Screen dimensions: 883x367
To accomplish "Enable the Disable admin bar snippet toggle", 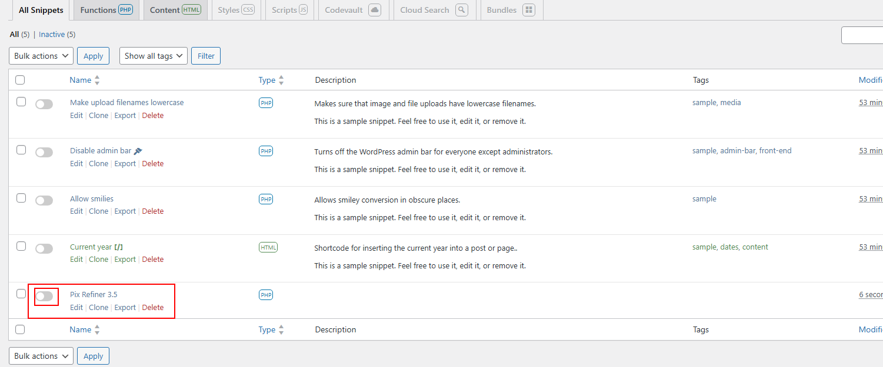I will 44,151.
